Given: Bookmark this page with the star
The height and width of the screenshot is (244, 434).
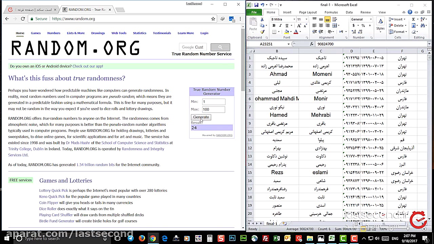Looking at the screenshot, I should tap(213, 19).
